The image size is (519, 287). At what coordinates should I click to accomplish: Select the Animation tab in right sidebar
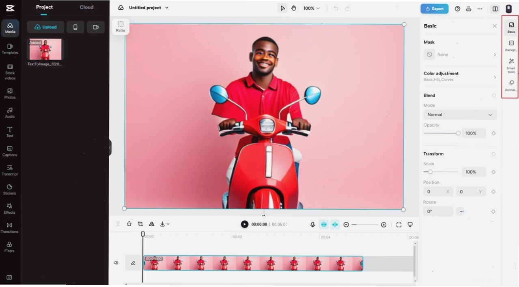click(x=511, y=85)
